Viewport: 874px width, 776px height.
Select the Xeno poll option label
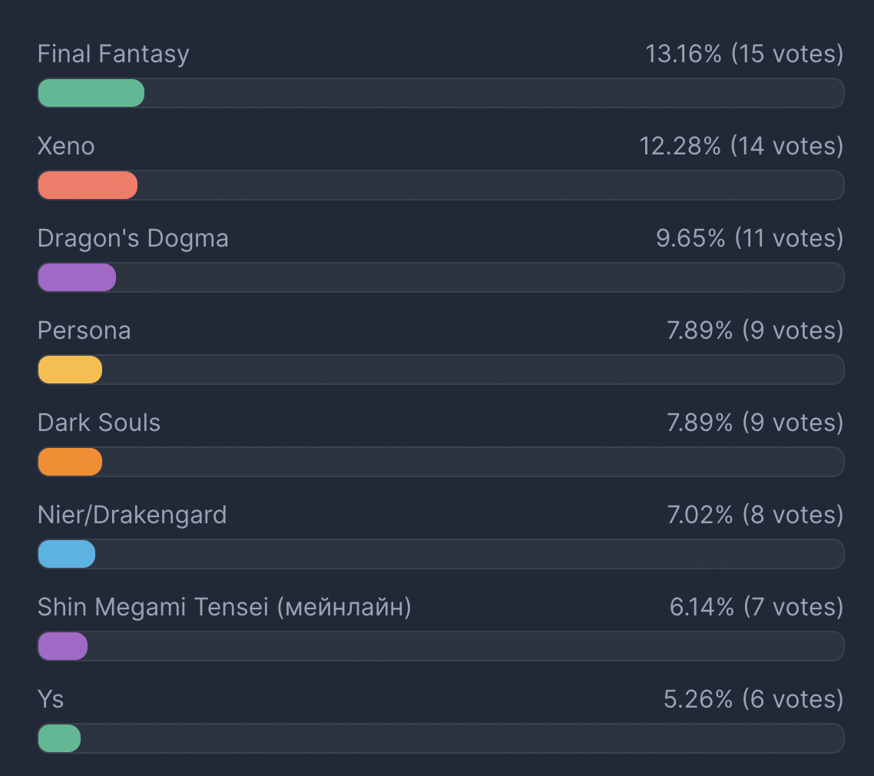(66, 146)
